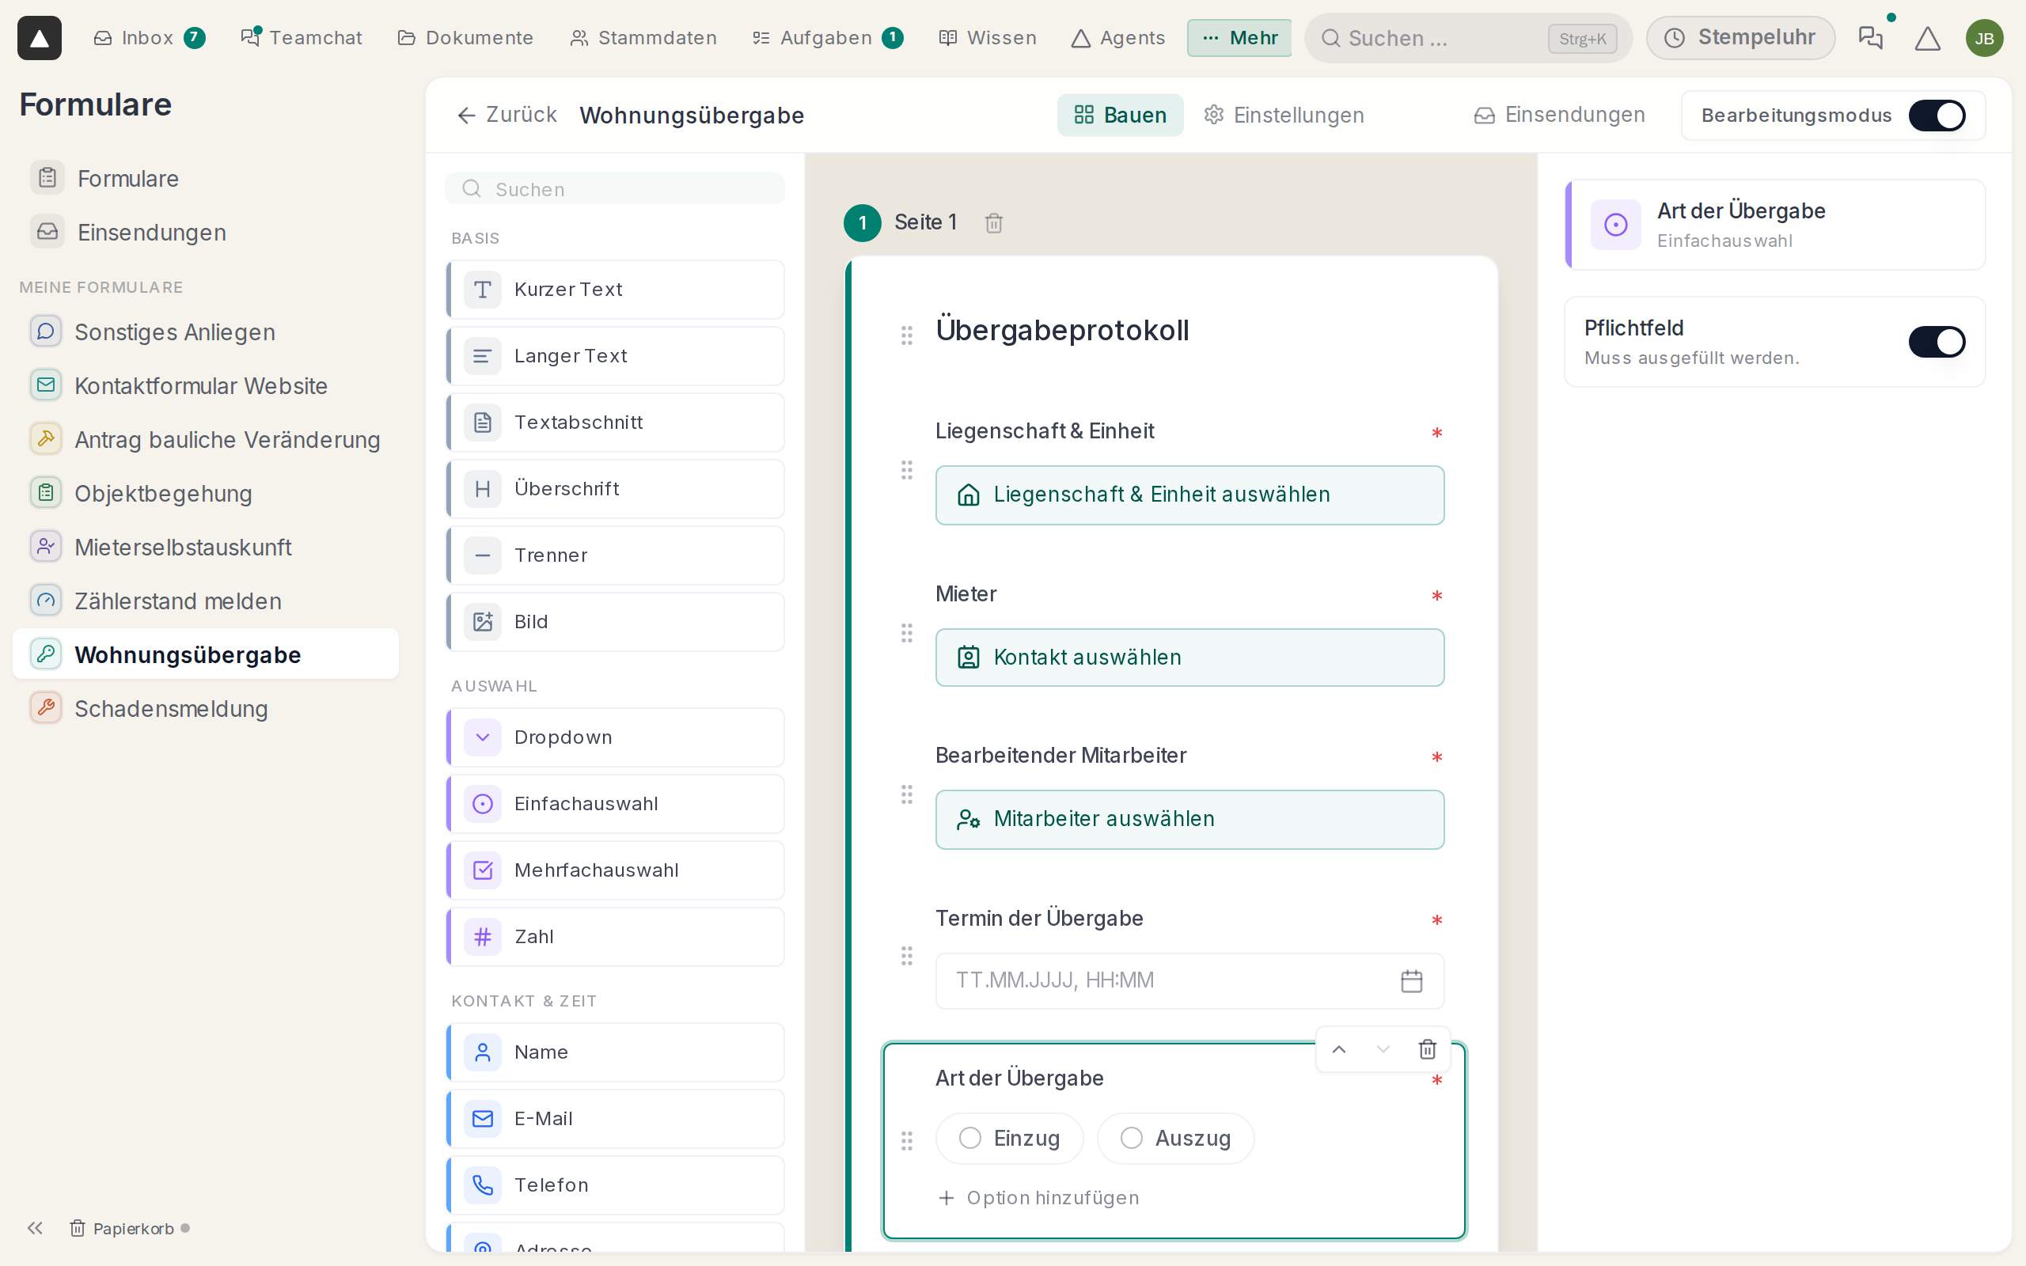This screenshot has width=2026, height=1266.
Task: Click the Termin der Übergabe date input
Action: point(1189,980)
